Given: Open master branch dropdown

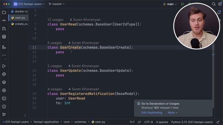Looking at the screenshot, I should (x=56, y=4).
